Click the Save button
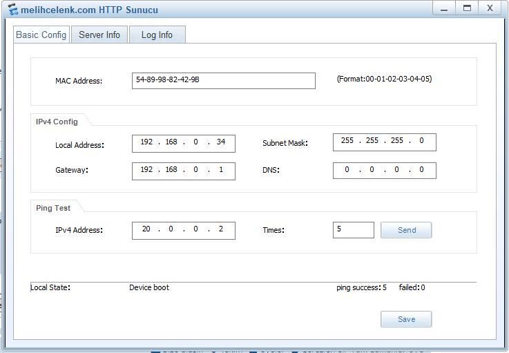509x353 pixels. click(406, 319)
